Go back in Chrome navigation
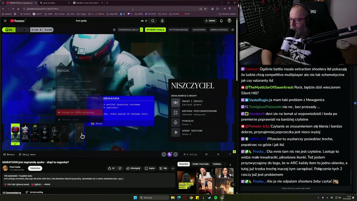This screenshot has height=201, width=357. coord(3,9)
